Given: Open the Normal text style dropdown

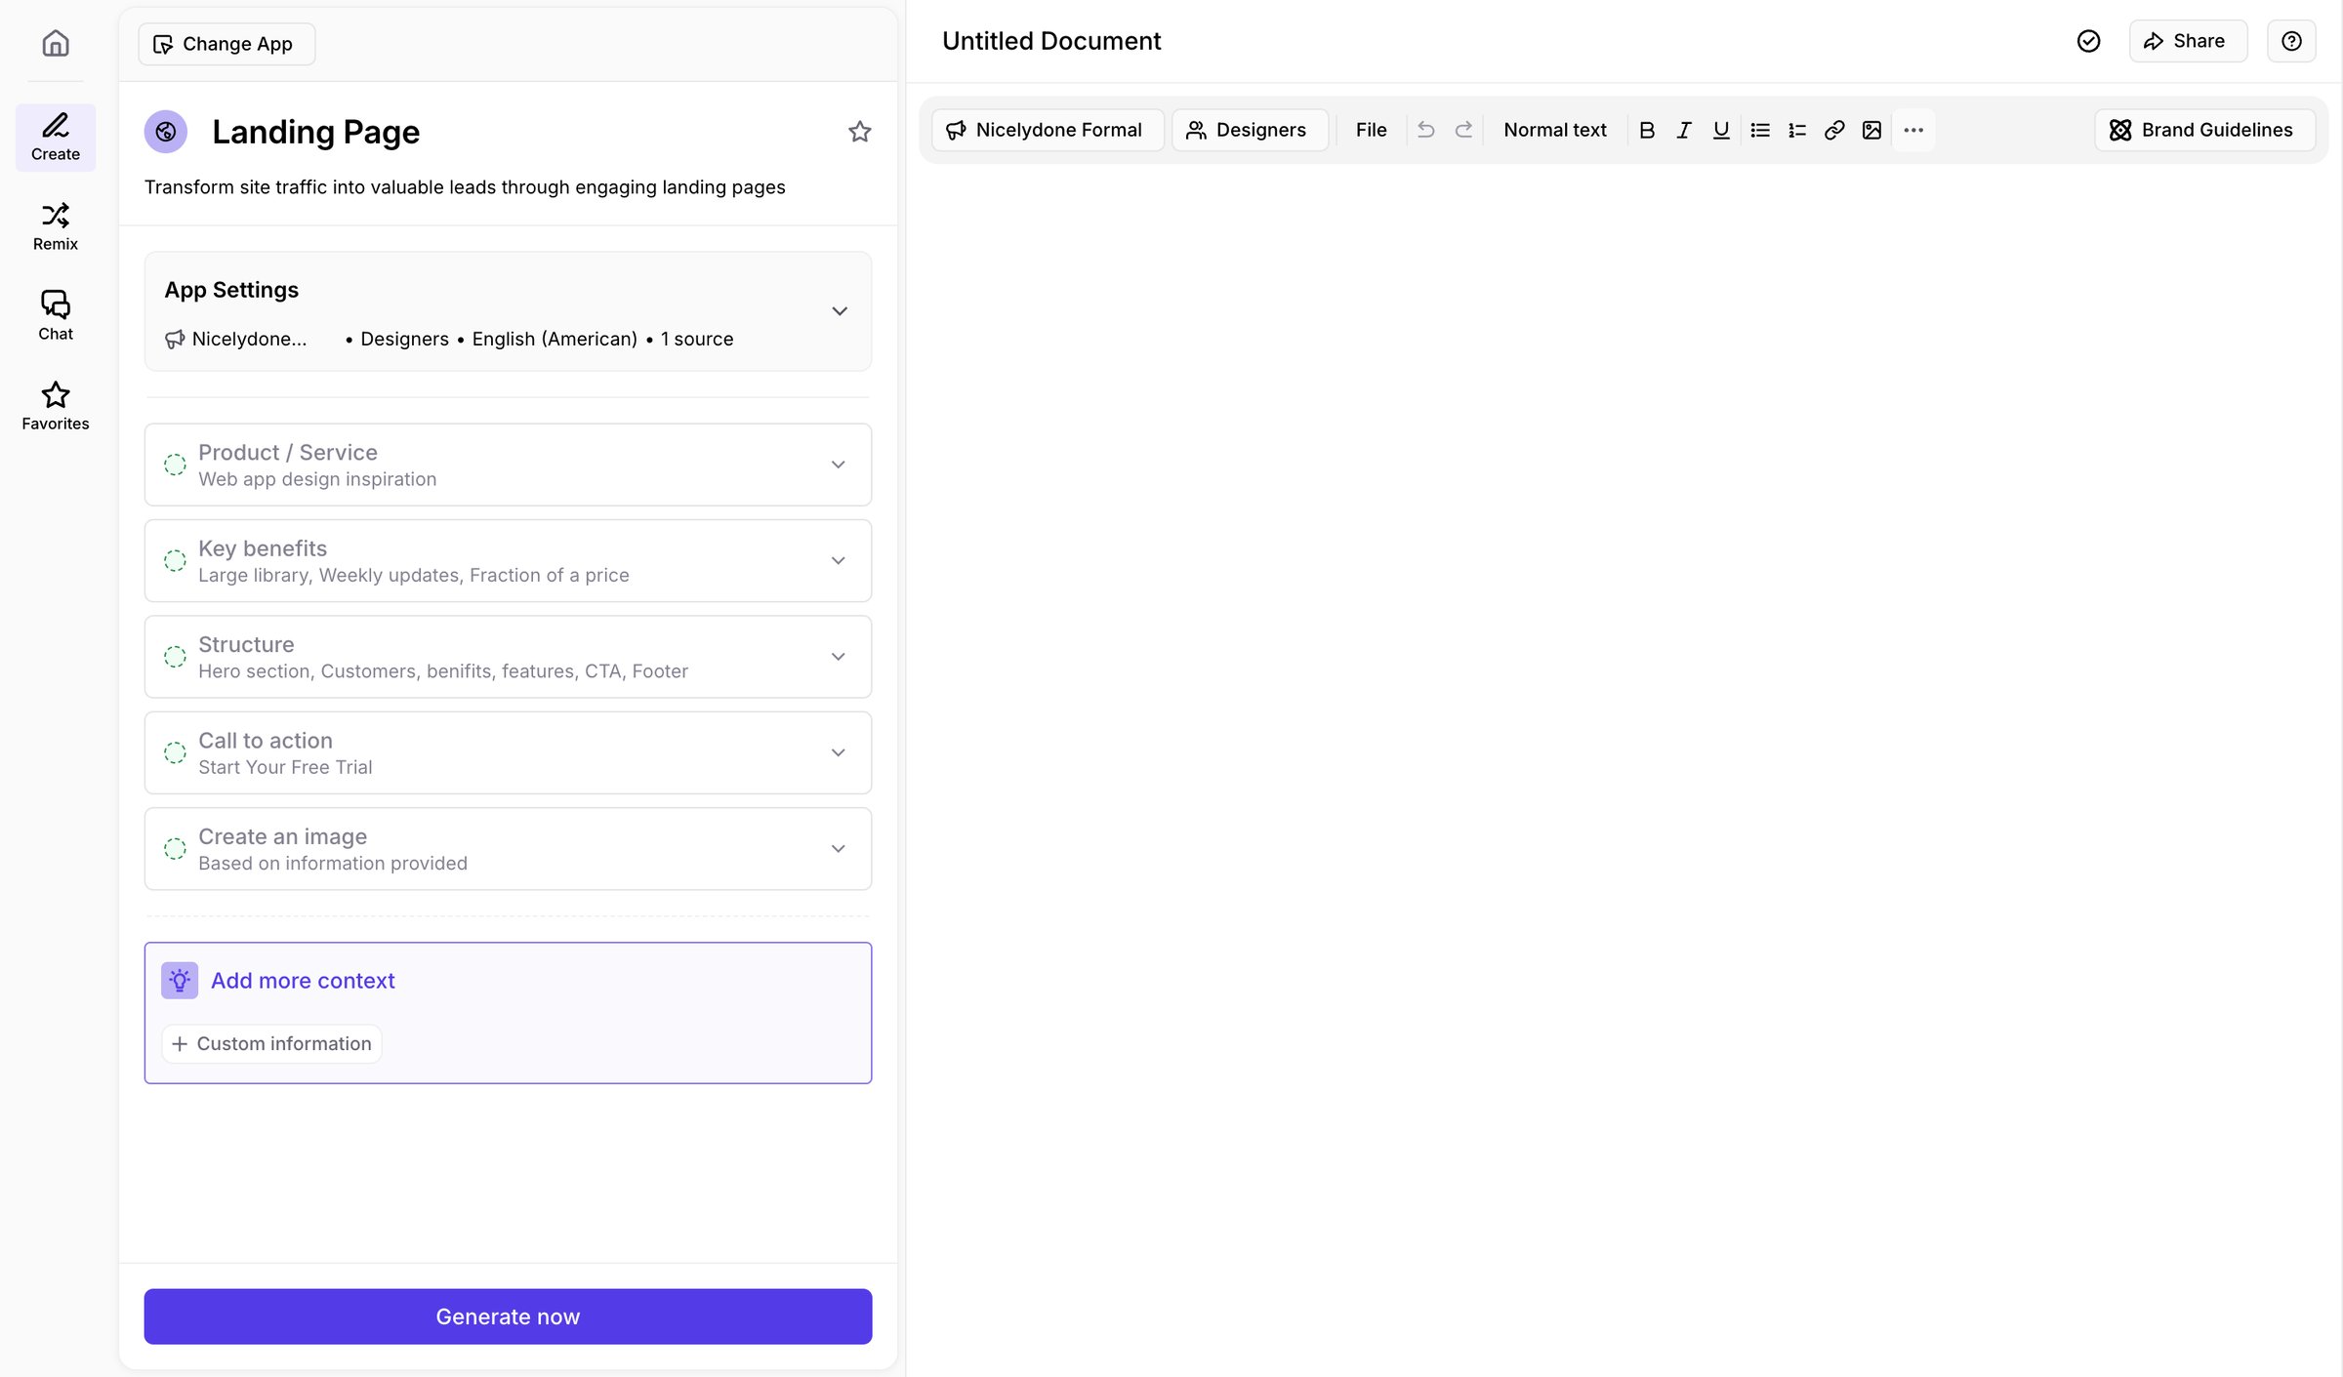Looking at the screenshot, I should point(1554,130).
